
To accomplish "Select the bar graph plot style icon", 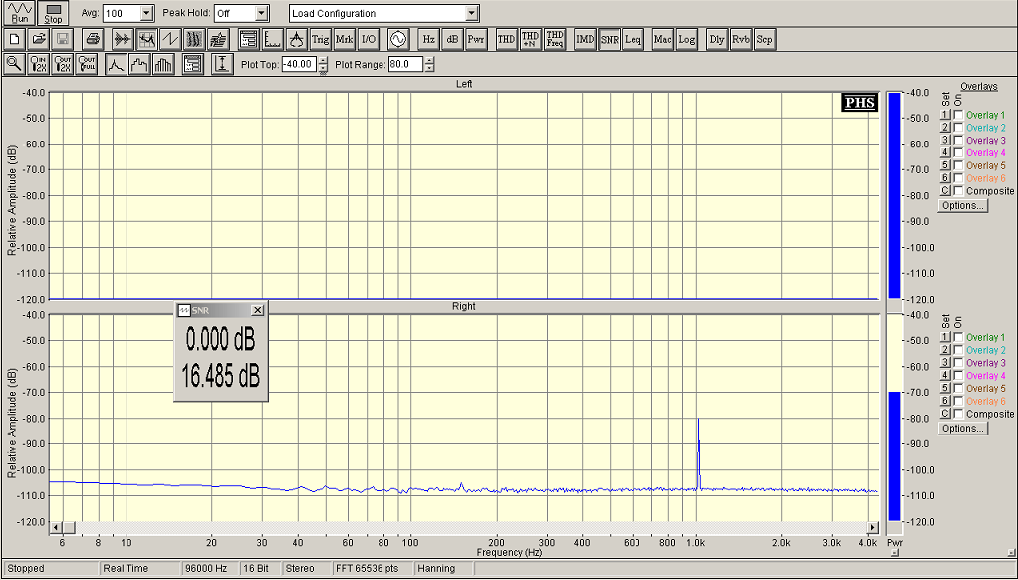I will click(x=163, y=64).
